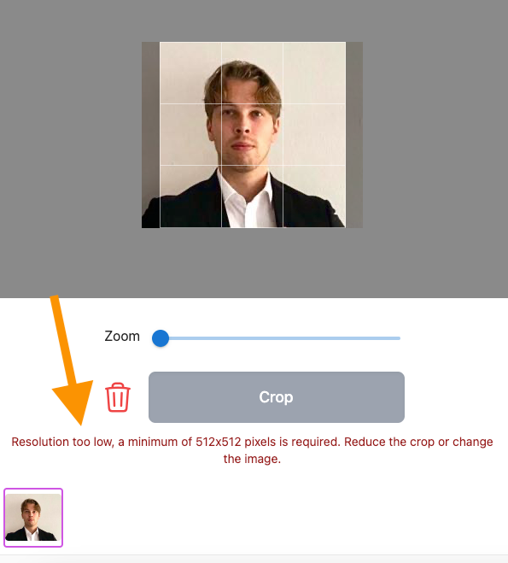Viewport: 508px width, 563px height.
Task: Click the middle-left cell of the crop grid
Action: pos(190,135)
